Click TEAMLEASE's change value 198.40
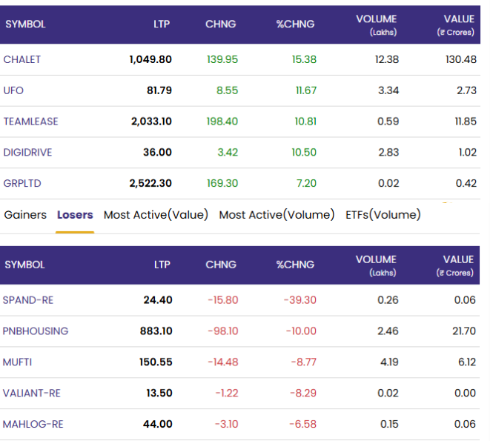 (x=222, y=122)
